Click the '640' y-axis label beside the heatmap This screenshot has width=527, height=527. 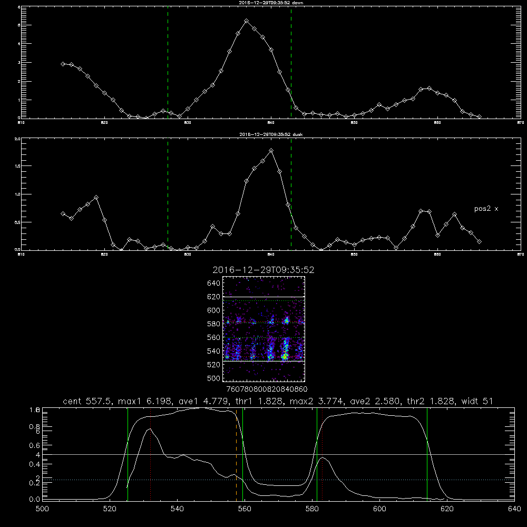pyautogui.click(x=214, y=284)
